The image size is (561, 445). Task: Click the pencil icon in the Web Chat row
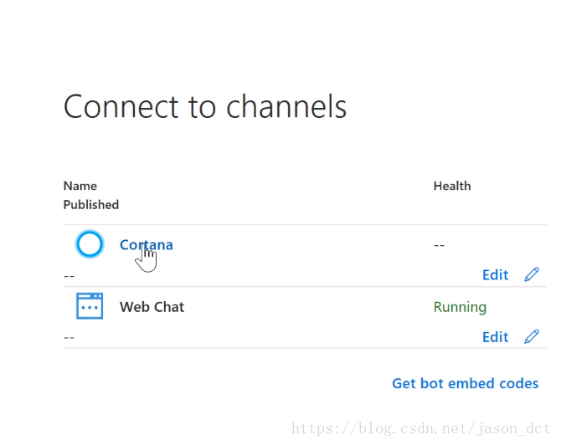(532, 336)
